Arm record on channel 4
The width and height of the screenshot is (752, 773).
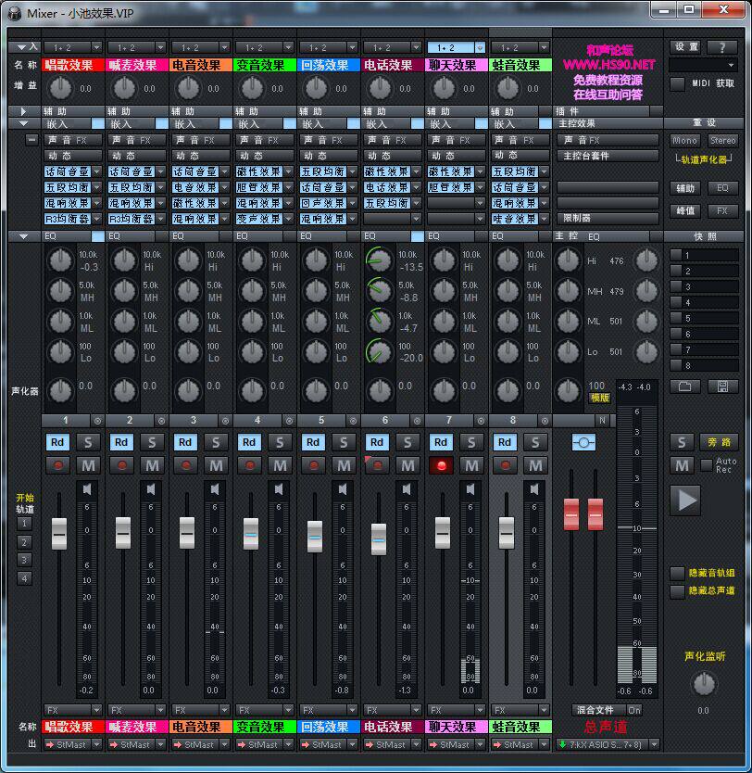coord(250,465)
